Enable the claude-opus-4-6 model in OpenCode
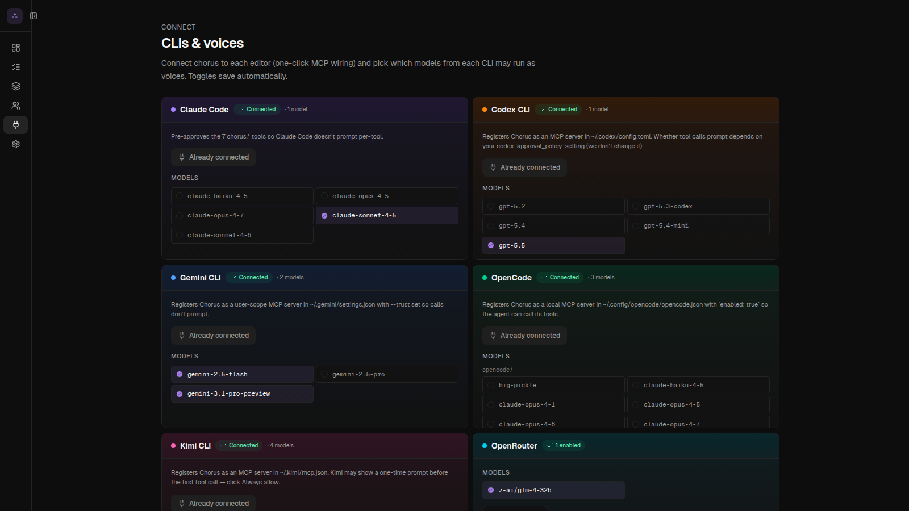This screenshot has height=511, width=909. 553,422
